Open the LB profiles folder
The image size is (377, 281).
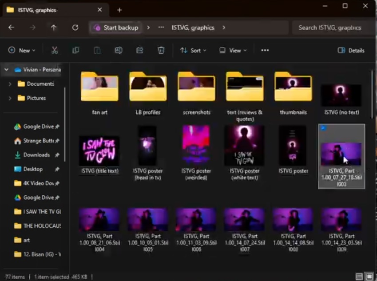point(148,93)
